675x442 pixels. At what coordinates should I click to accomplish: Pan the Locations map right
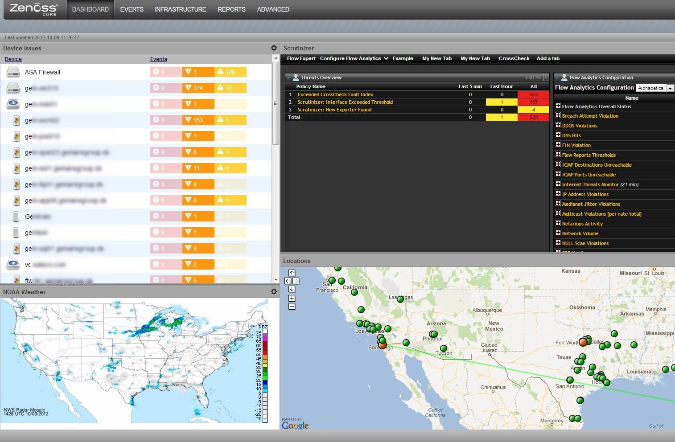coord(296,281)
